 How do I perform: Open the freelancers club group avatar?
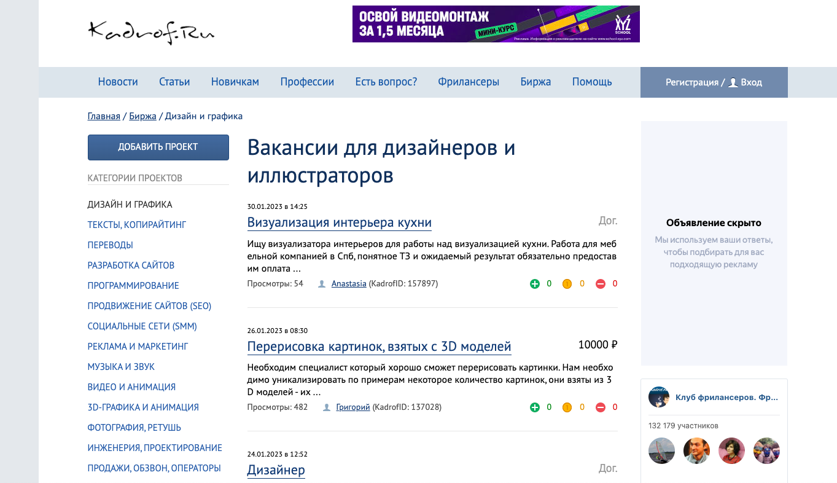coord(658,398)
